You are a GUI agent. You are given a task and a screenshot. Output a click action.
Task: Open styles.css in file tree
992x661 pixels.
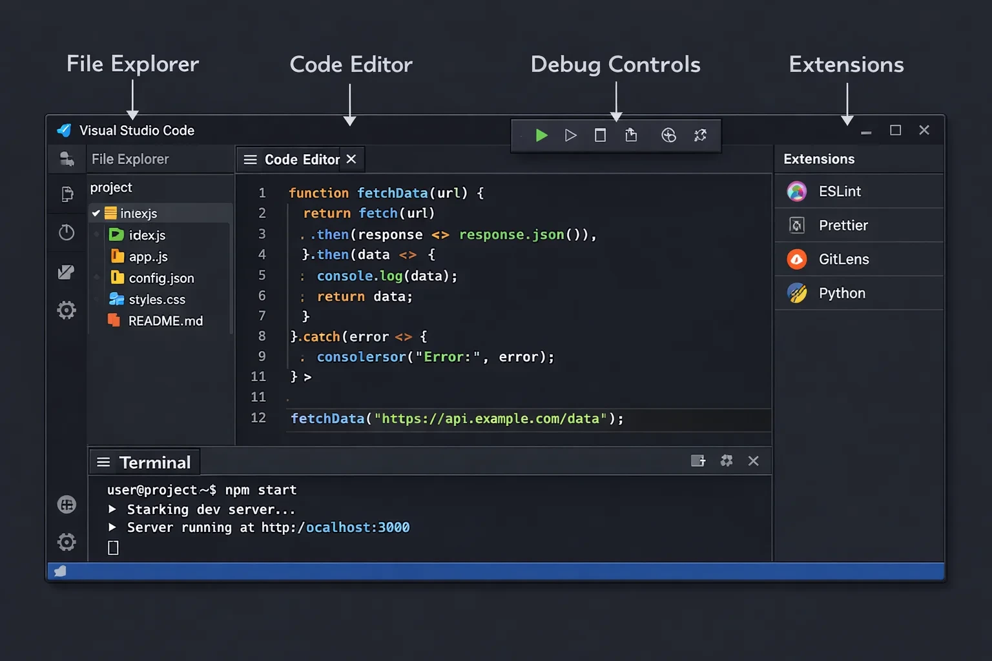coord(147,300)
